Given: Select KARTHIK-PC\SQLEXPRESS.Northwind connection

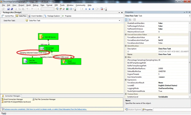Looking at the screenshot, I should pyautogui.click(x=16, y=102).
